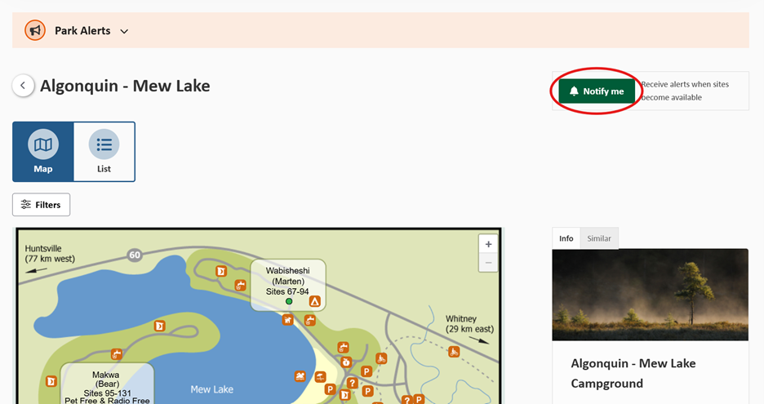Click the Whitney (29 km east) label

tap(469, 323)
